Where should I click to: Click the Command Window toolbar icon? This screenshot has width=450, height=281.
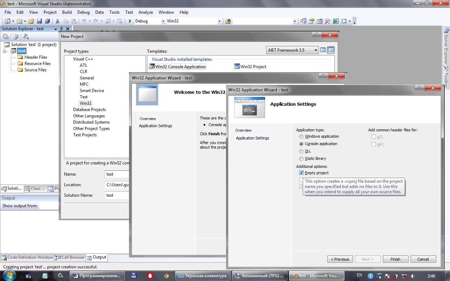(344, 21)
